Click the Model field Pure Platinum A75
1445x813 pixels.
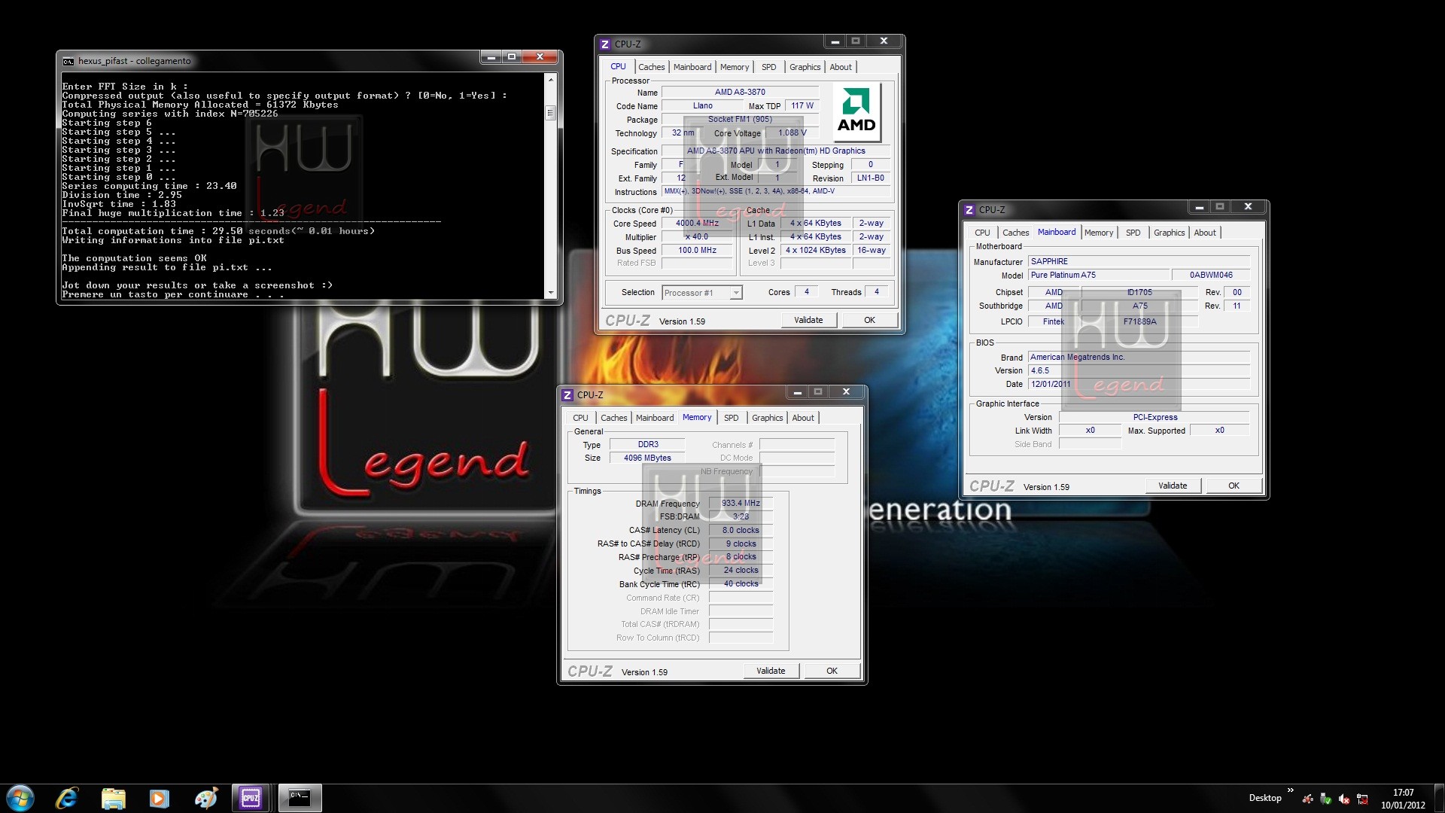1099,276
